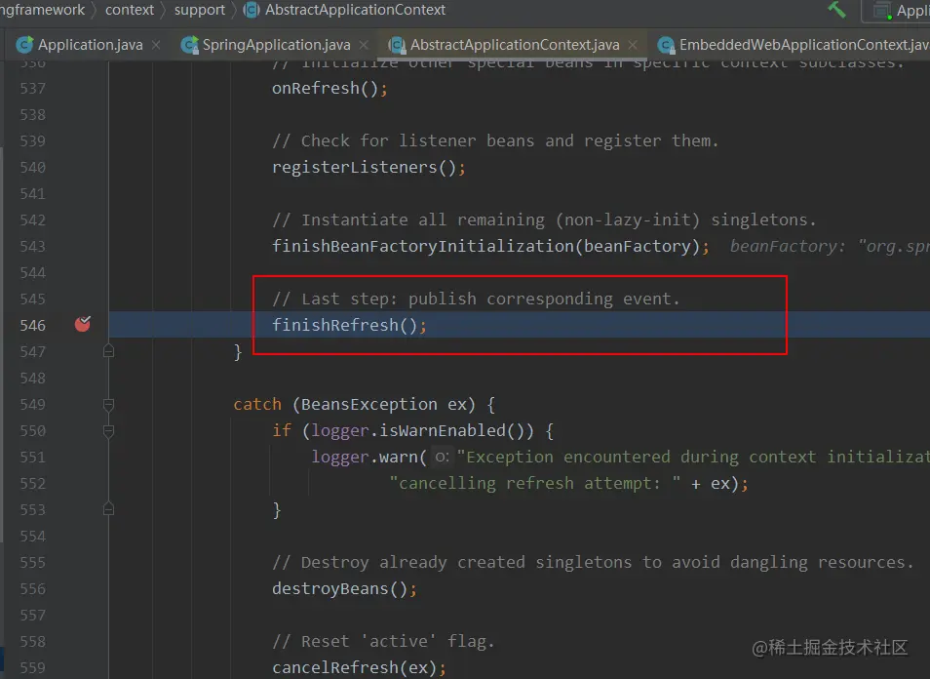Click line number 543 in gutter
This screenshot has height=679, width=930.
pyautogui.click(x=32, y=246)
